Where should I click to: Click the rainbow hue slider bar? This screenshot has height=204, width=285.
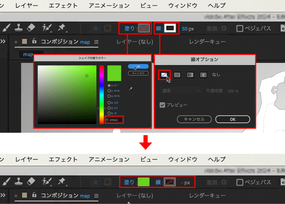102,95
